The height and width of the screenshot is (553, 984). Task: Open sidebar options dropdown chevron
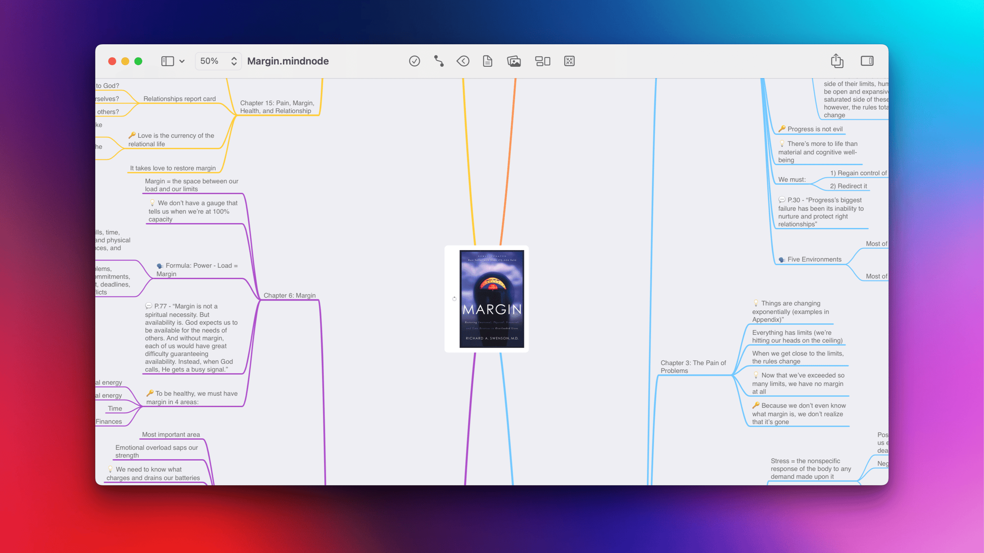click(182, 61)
